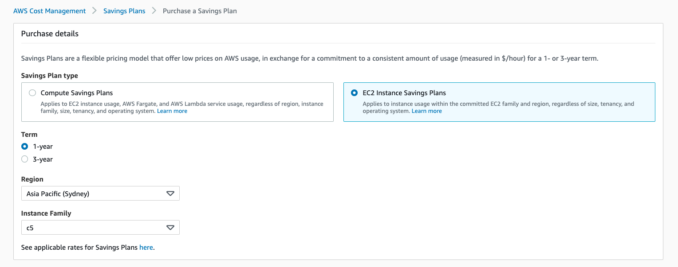Screen dimensions: 678x267
Task: Click the 'here' link for applicable rates
Action: pyautogui.click(x=146, y=248)
